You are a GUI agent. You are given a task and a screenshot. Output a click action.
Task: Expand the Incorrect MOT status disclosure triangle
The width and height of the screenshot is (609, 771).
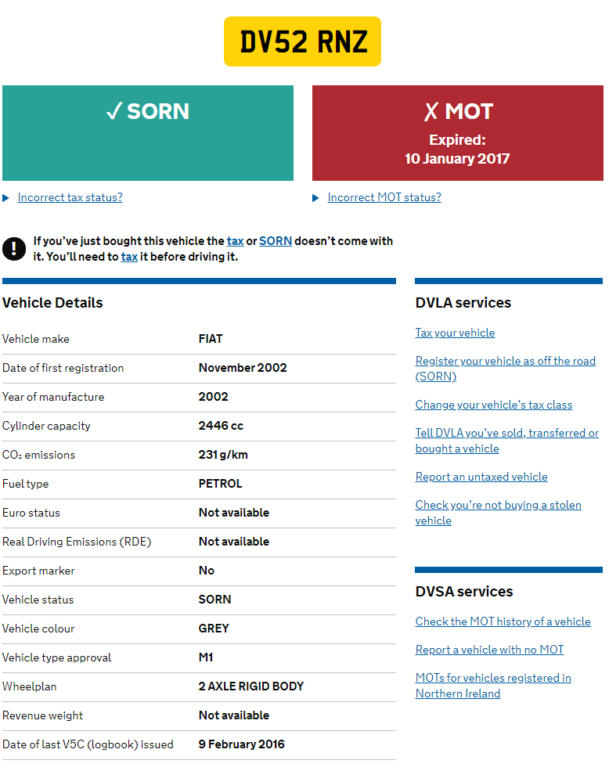[316, 198]
